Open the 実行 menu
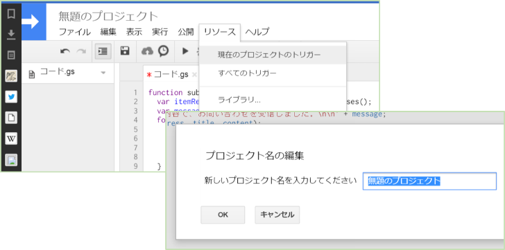The width and height of the screenshot is (505, 250). pos(160,32)
